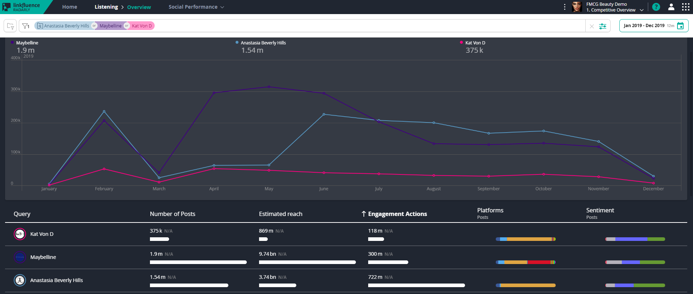This screenshot has height=294, width=693.
Task: Click Kat Von D October data point
Action: coord(544,174)
